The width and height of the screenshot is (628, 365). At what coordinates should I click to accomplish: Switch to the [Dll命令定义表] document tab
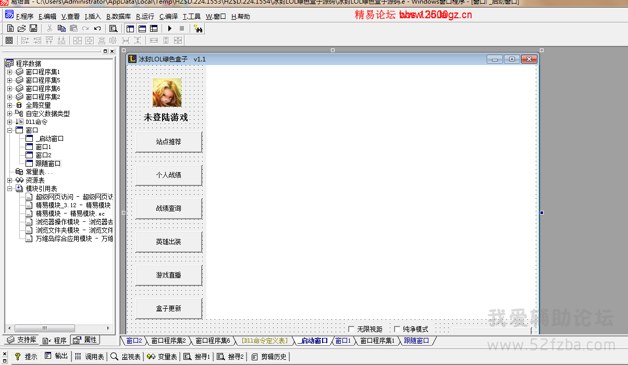click(x=264, y=341)
